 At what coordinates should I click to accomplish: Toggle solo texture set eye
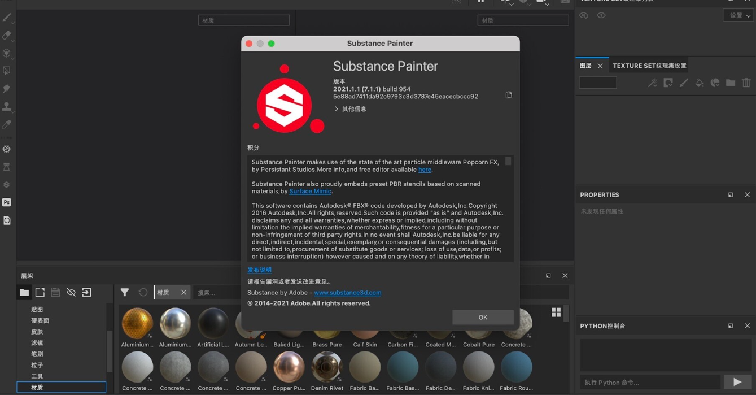click(x=601, y=15)
